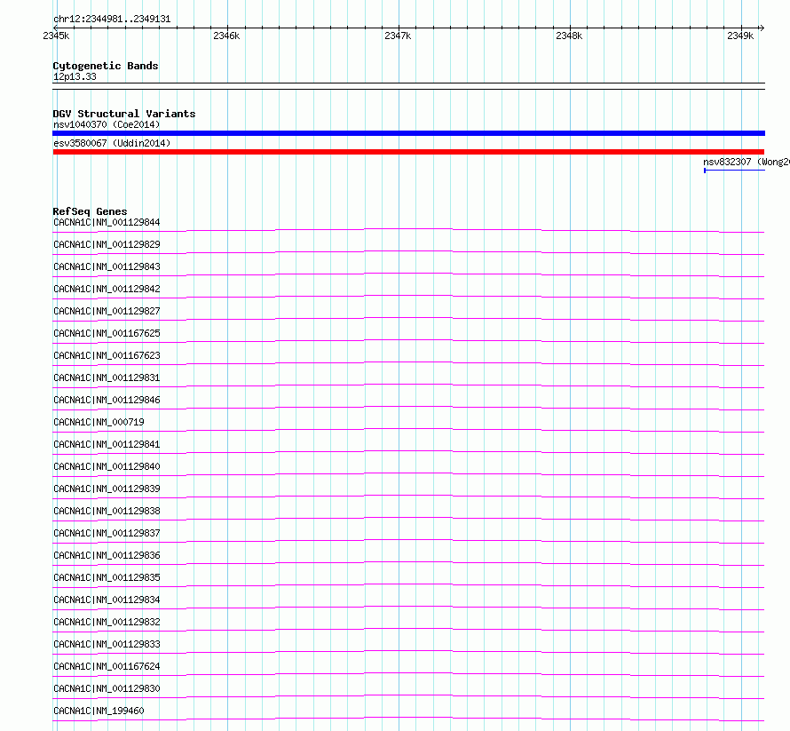Select transcript CACNA1C|NM_001129838
Viewport: 790px width, 731px height.
tap(107, 511)
